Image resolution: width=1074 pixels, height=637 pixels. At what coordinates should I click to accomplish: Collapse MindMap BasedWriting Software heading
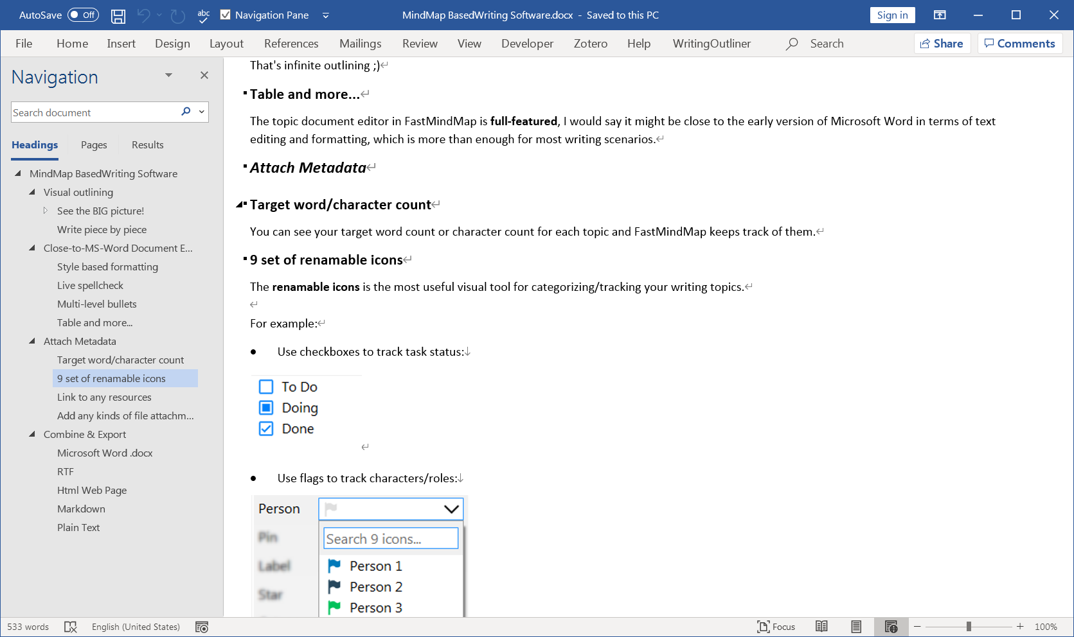[x=18, y=173]
